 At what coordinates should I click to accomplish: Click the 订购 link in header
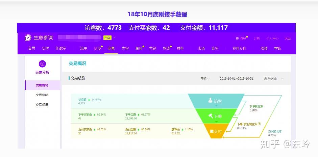click(x=257, y=38)
